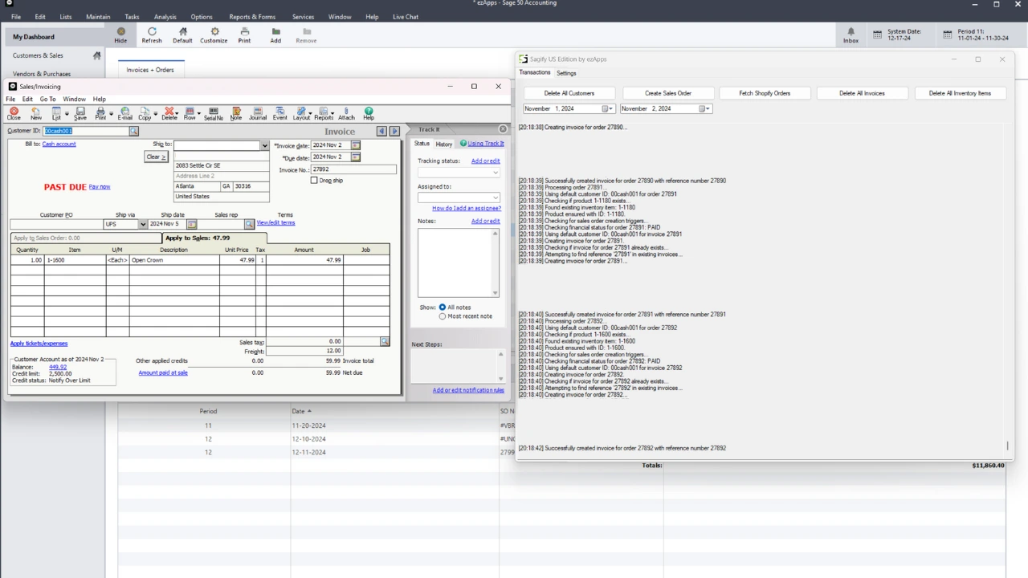Click Delete All Invoices button
The width and height of the screenshot is (1028, 578).
(862, 93)
